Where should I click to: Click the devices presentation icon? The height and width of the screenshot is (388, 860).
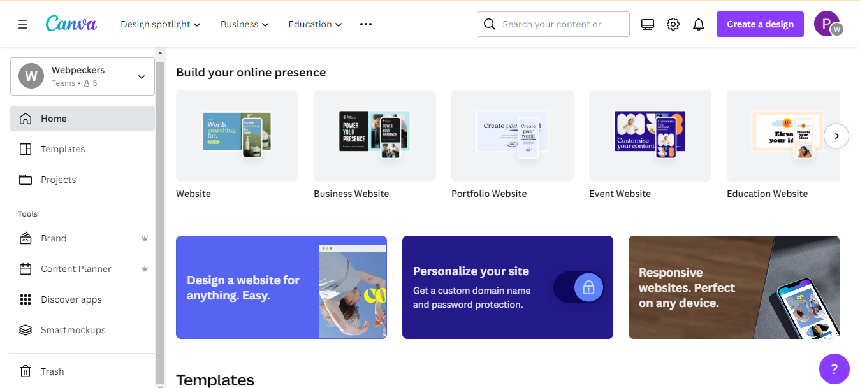[647, 24]
